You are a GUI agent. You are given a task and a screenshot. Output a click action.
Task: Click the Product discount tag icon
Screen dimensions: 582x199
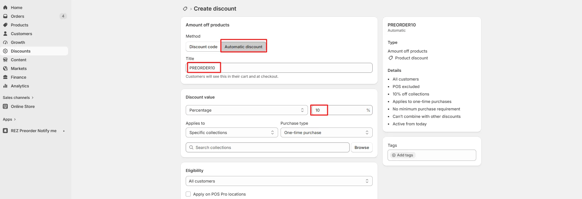[x=391, y=58]
